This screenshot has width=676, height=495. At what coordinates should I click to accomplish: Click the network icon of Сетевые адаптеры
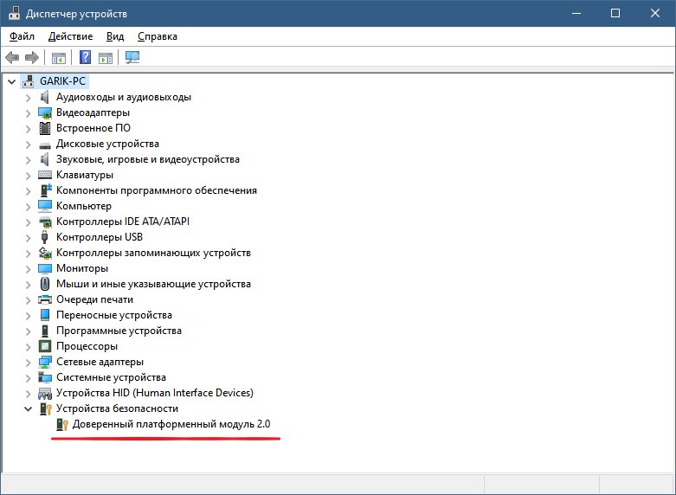(x=45, y=362)
